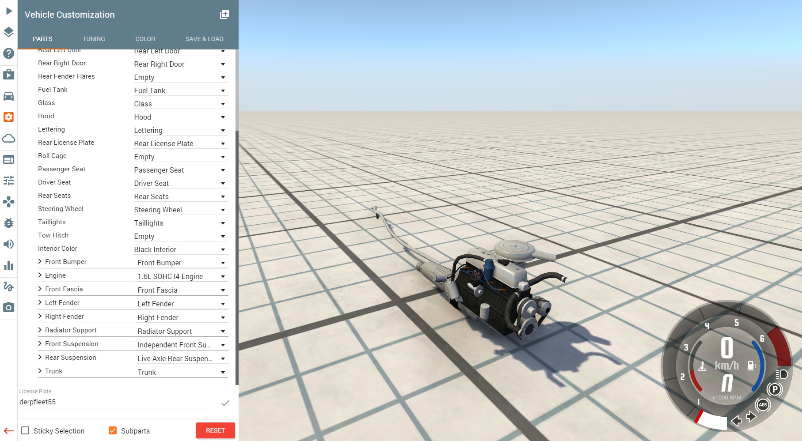Click the add-to-apps icon beside Vehicle Customization title
This screenshot has width=802, height=441.
[x=224, y=15]
